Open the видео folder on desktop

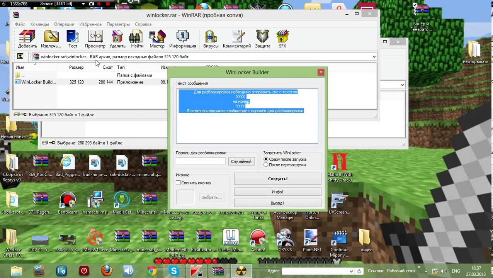pyautogui.click(x=366, y=241)
